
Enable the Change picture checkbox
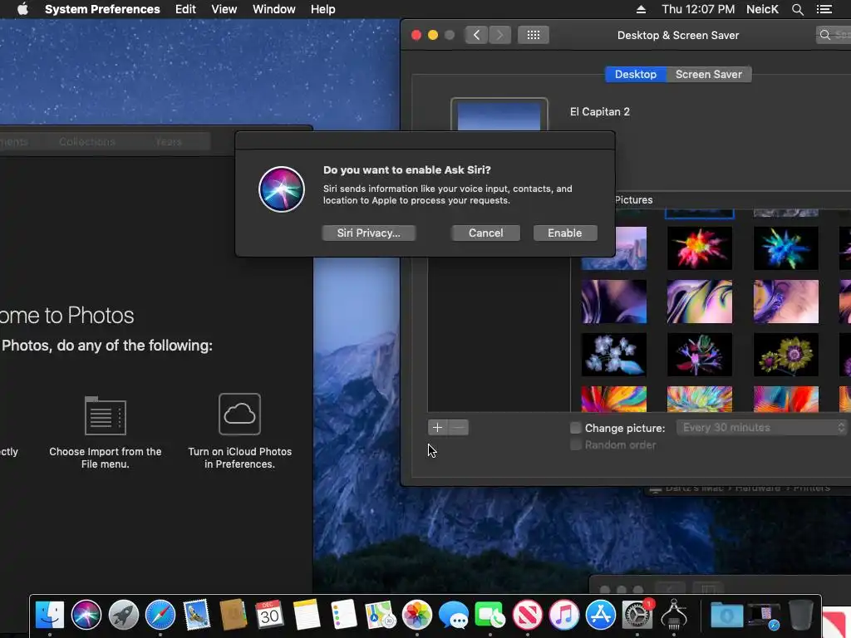[575, 428]
